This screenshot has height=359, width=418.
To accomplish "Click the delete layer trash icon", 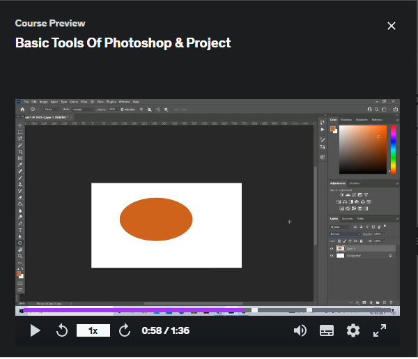I will [x=391, y=303].
